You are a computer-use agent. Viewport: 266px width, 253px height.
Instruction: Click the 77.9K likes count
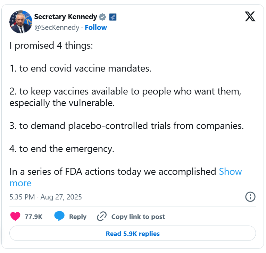click(x=33, y=217)
